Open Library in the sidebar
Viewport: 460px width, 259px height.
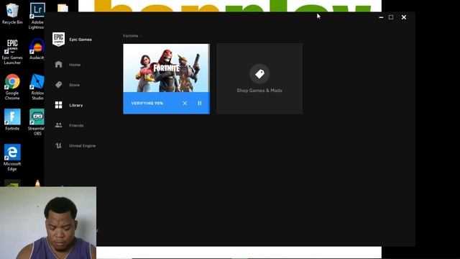click(76, 105)
